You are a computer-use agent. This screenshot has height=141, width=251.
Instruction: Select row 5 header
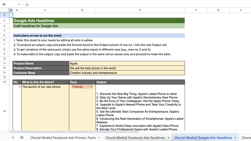4,35
